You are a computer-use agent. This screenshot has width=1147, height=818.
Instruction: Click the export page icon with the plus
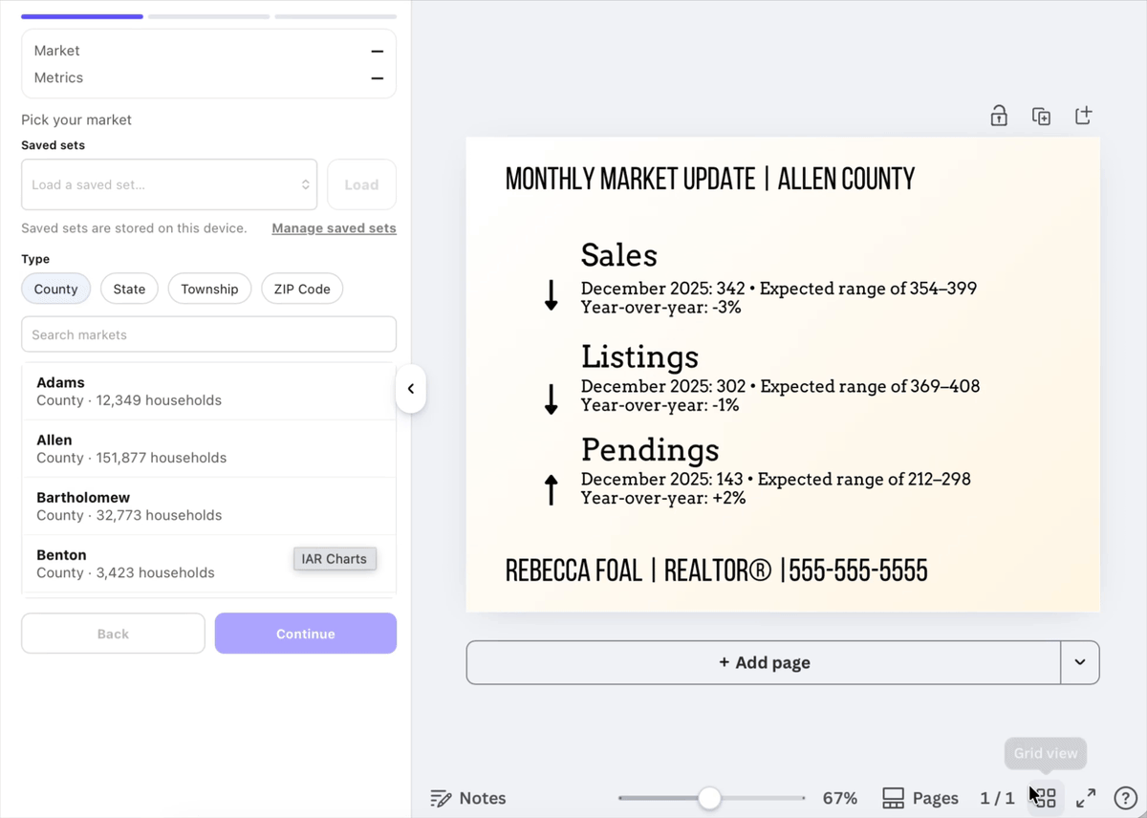(1084, 115)
